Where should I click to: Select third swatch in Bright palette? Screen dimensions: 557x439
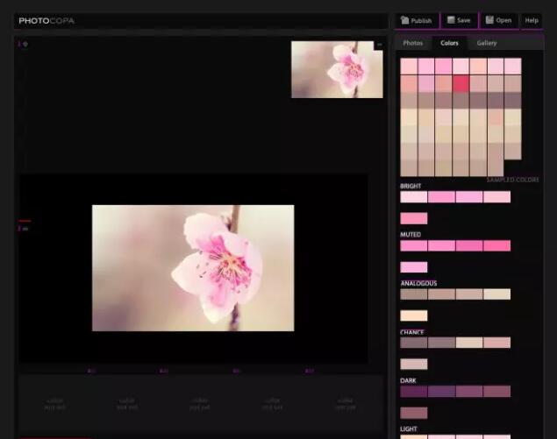(x=469, y=197)
